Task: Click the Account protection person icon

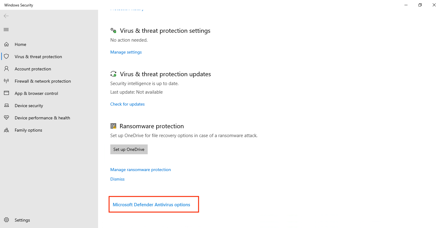Action: coord(6,69)
